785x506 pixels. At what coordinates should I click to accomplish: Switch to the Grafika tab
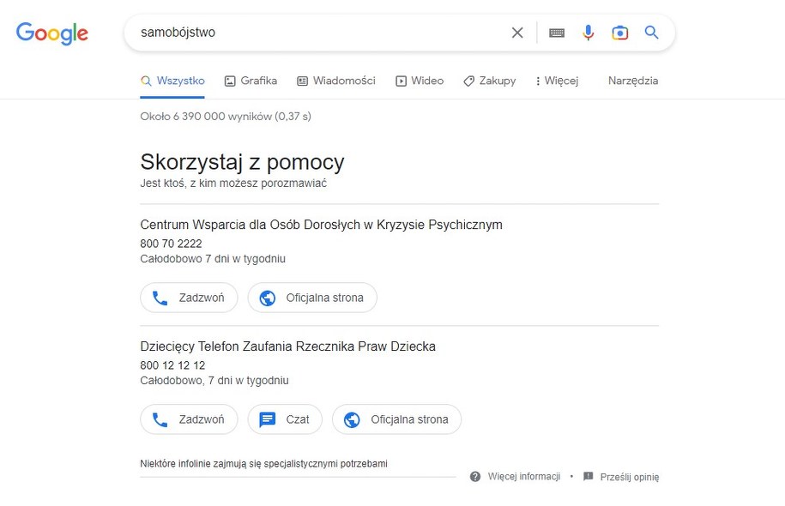tap(250, 80)
